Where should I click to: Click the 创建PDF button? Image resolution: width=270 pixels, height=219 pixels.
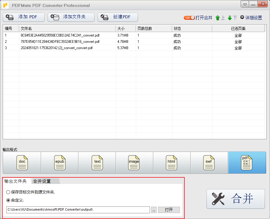[x=118, y=17]
